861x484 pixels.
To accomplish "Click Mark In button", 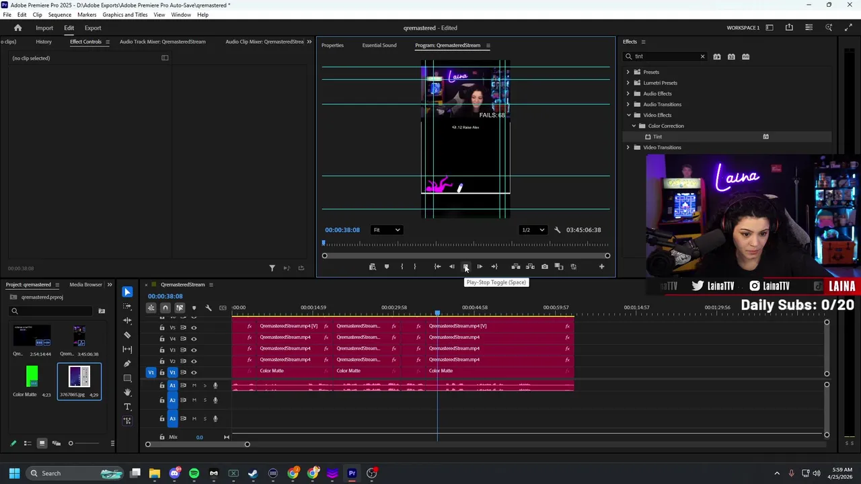I will 402,267.
